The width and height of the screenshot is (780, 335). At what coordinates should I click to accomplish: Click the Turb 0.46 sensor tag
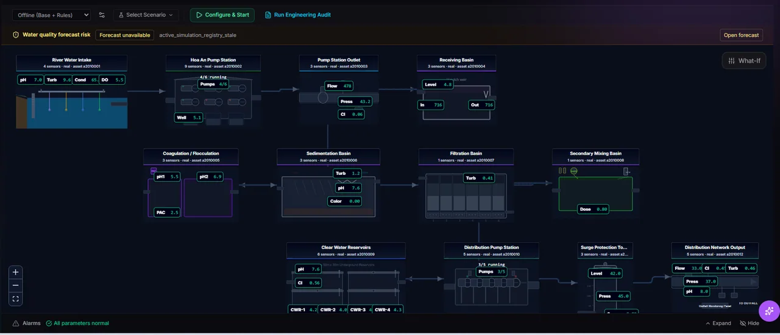(x=742, y=268)
